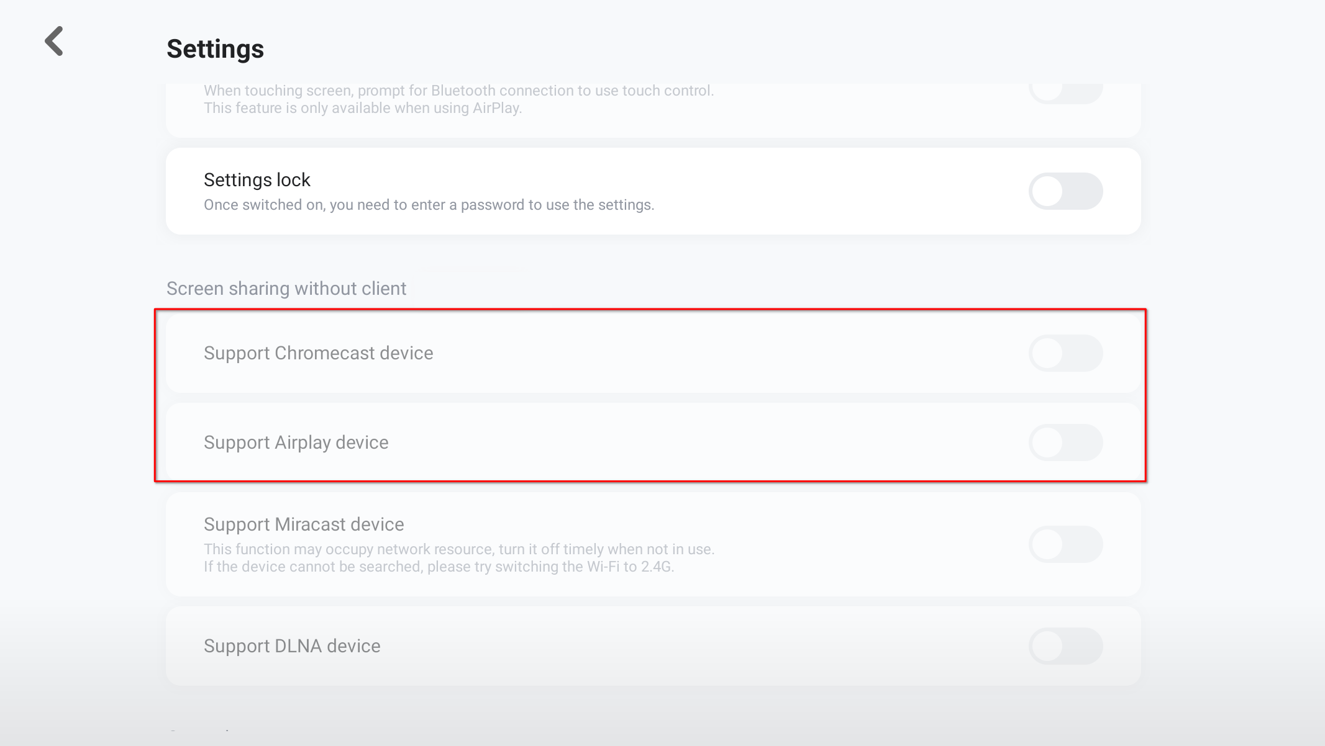Go back using the arrow icon

click(x=55, y=42)
